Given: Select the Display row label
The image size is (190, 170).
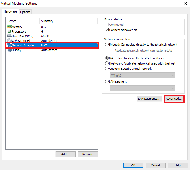Looking at the screenshot, I should pos(16,50).
